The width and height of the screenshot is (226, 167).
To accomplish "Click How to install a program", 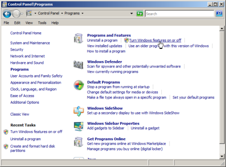I will point(106,51).
